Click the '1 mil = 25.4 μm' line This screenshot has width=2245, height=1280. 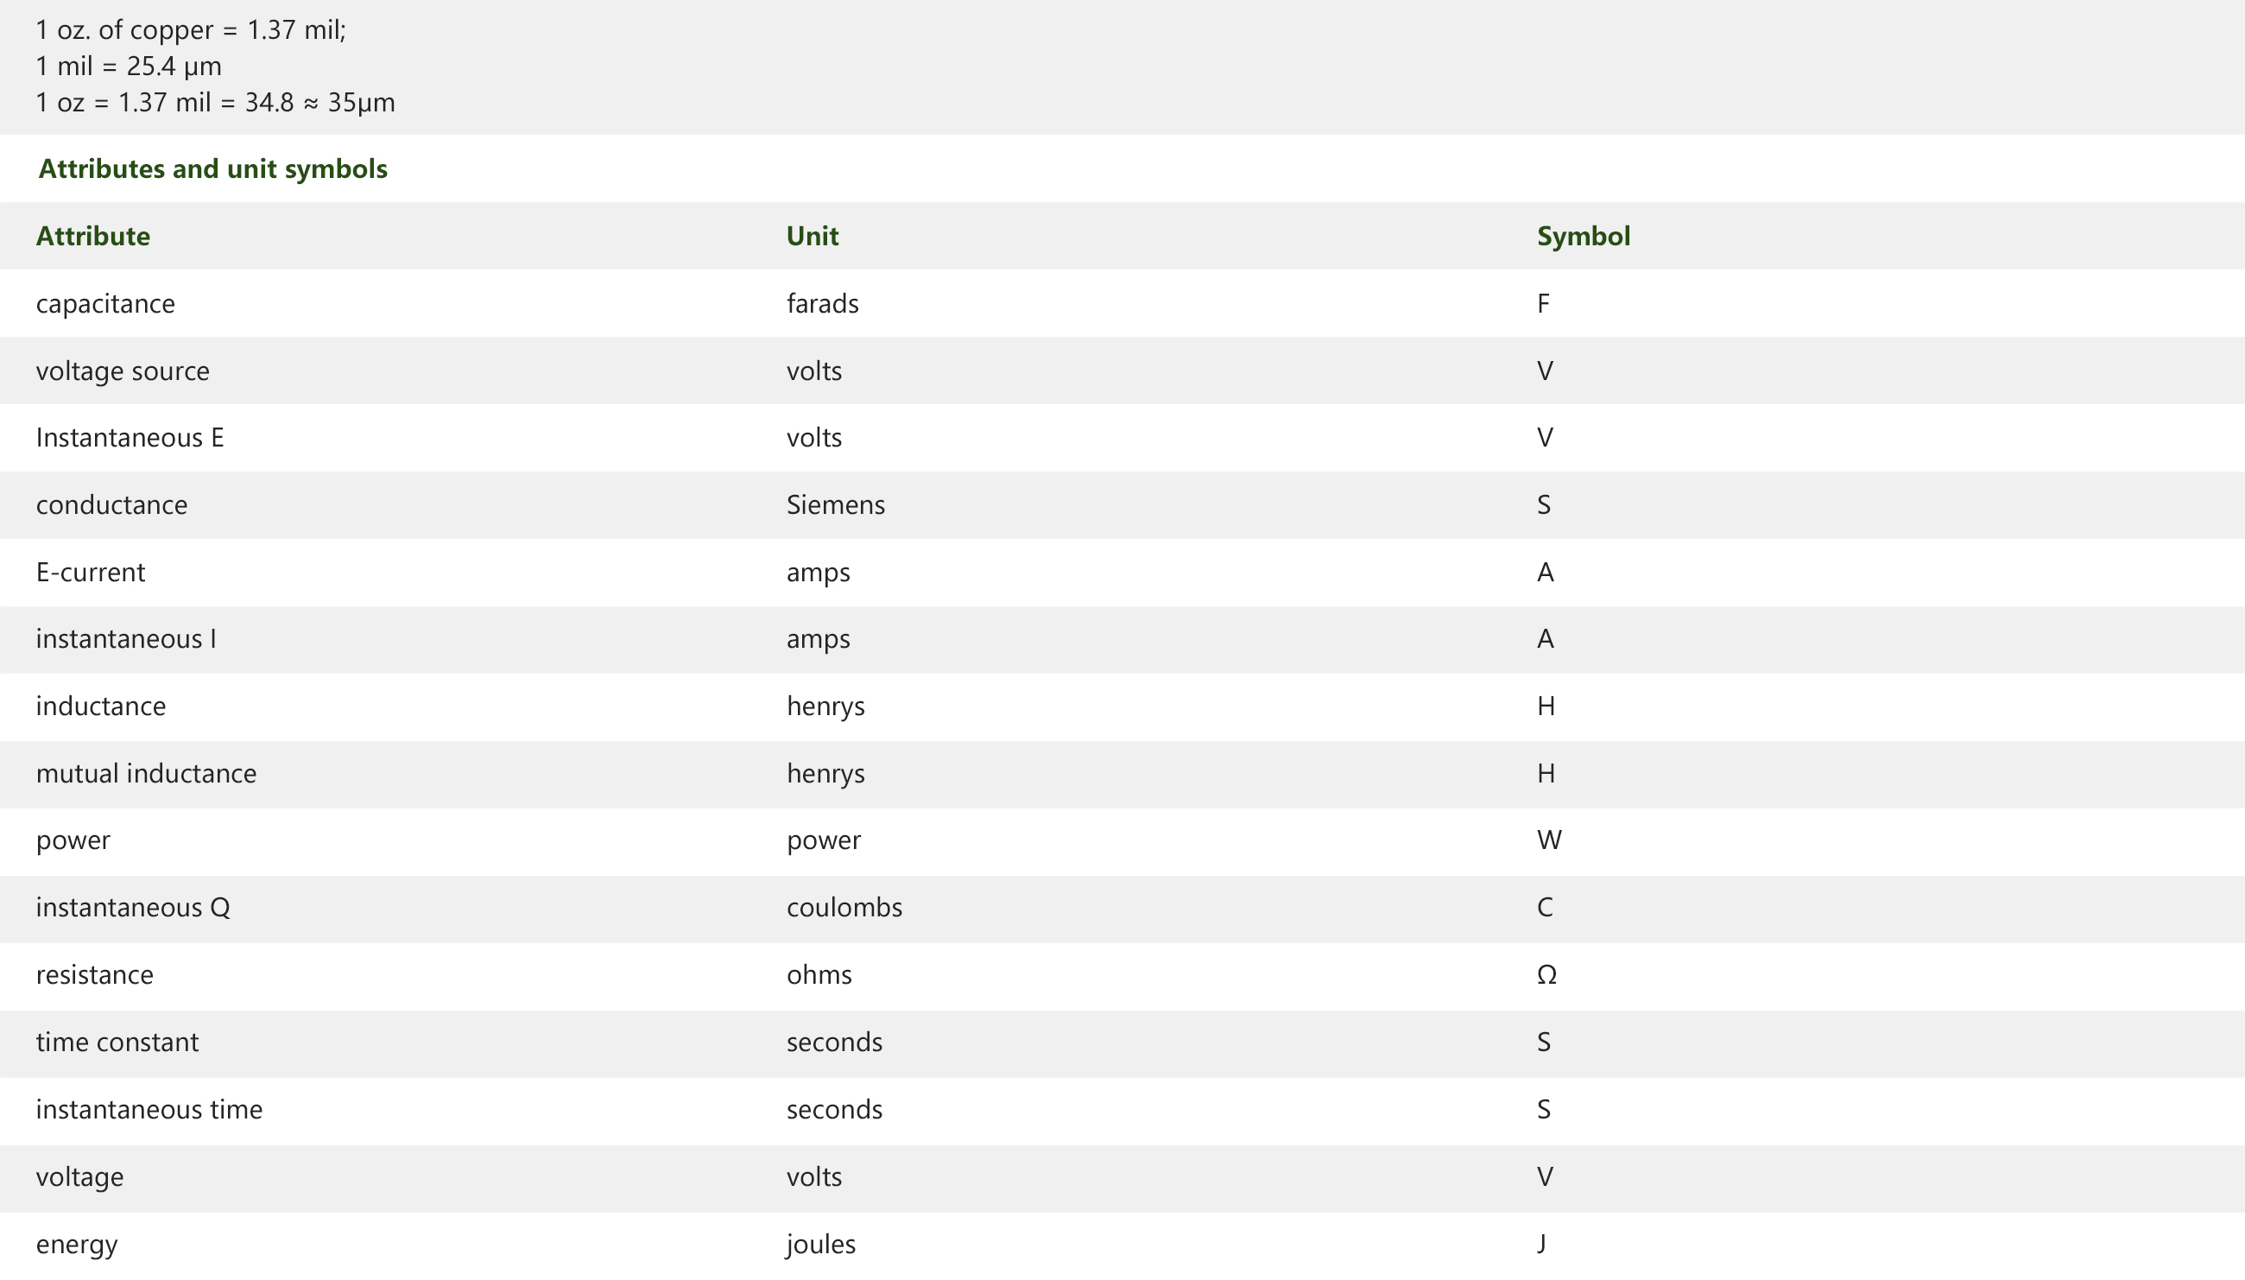[130, 66]
